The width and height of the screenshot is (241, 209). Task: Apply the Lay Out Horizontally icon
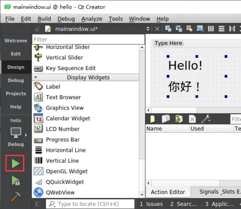pos(211,29)
